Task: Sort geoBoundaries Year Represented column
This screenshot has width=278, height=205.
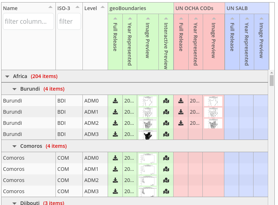Action: tap(130, 18)
